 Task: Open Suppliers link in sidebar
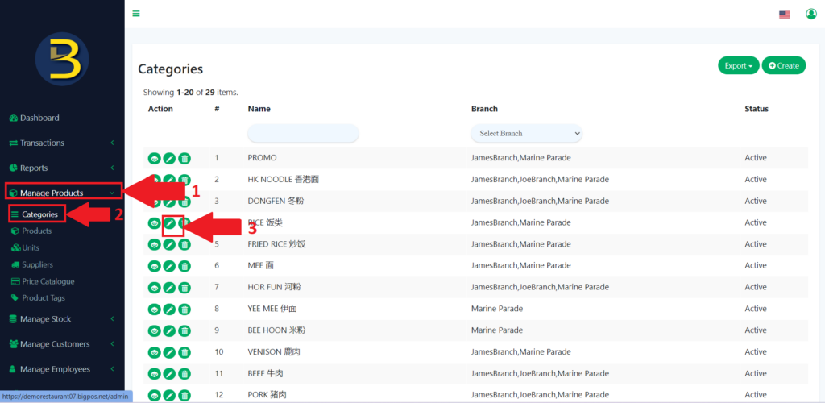click(37, 264)
